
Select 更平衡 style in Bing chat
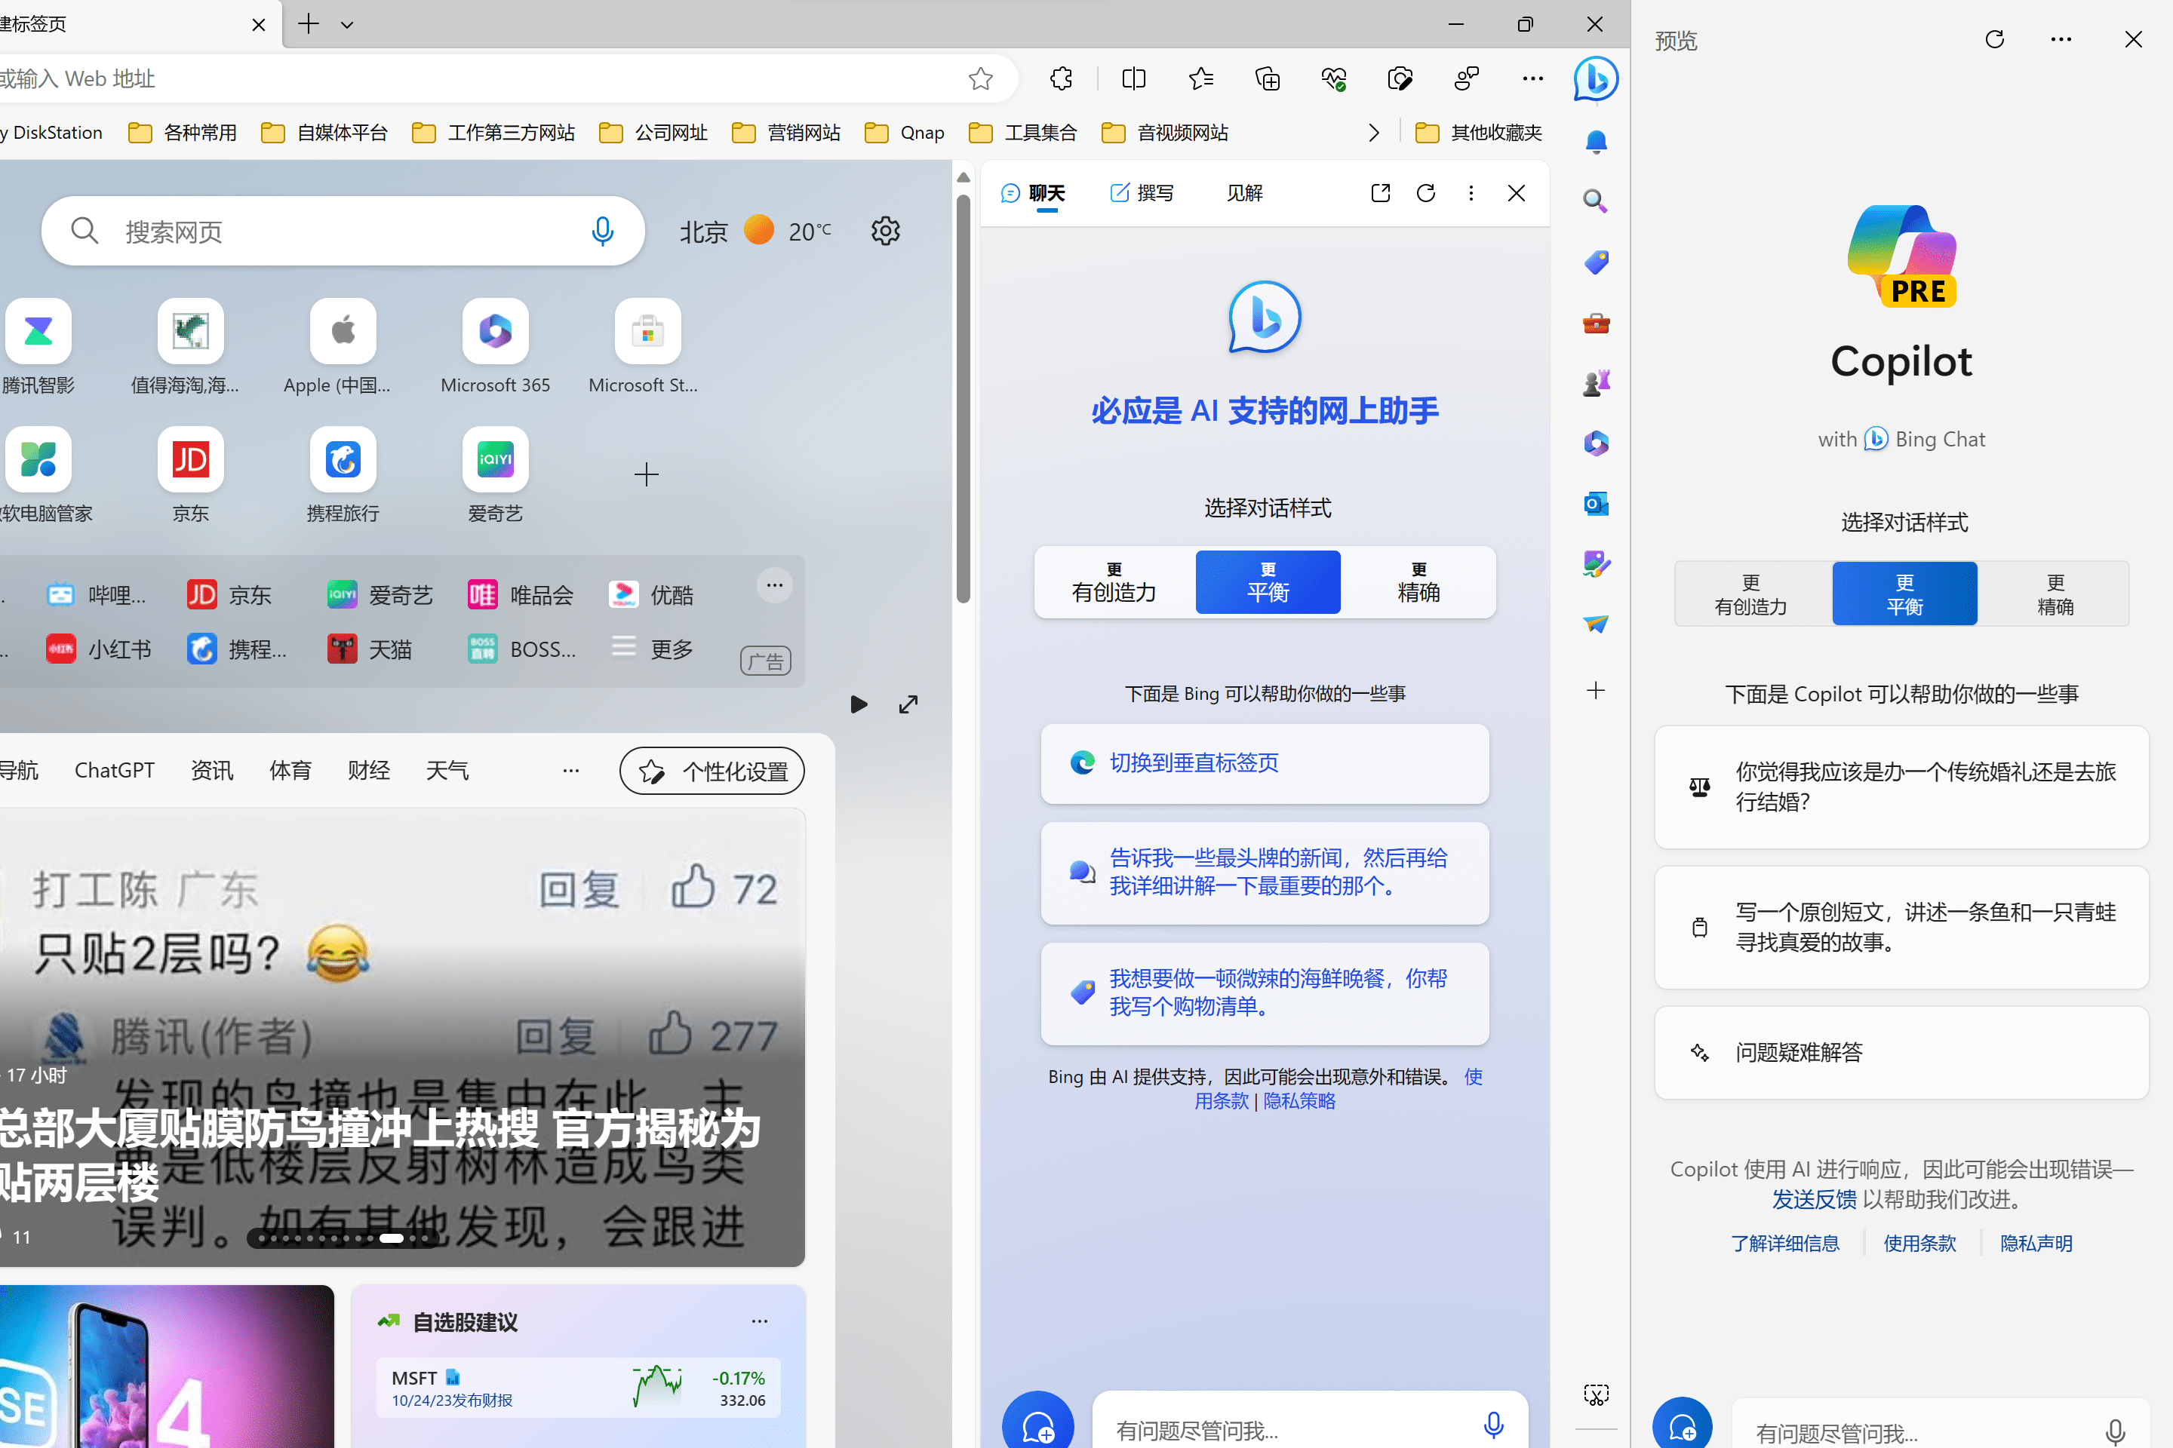(x=1268, y=583)
